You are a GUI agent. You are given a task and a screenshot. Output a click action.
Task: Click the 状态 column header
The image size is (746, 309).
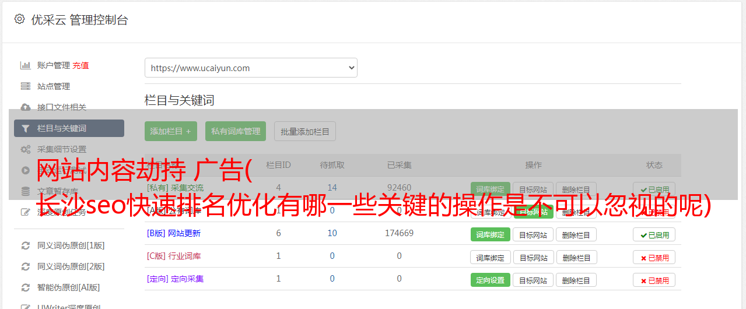pos(654,165)
